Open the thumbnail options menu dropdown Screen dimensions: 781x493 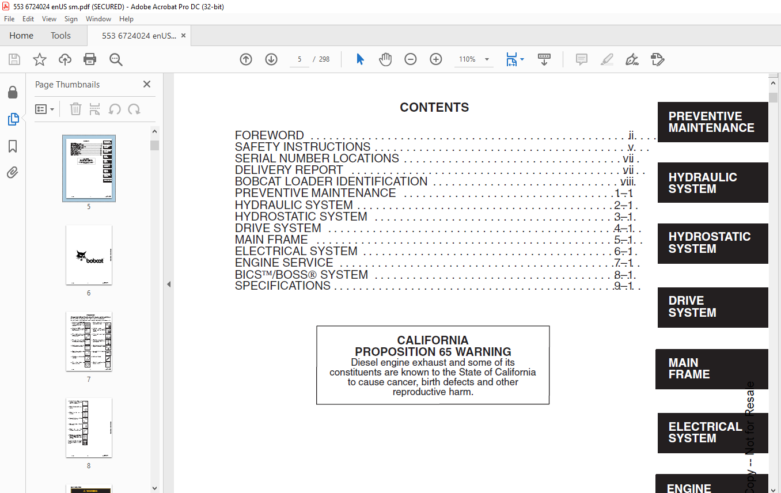(x=45, y=109)
